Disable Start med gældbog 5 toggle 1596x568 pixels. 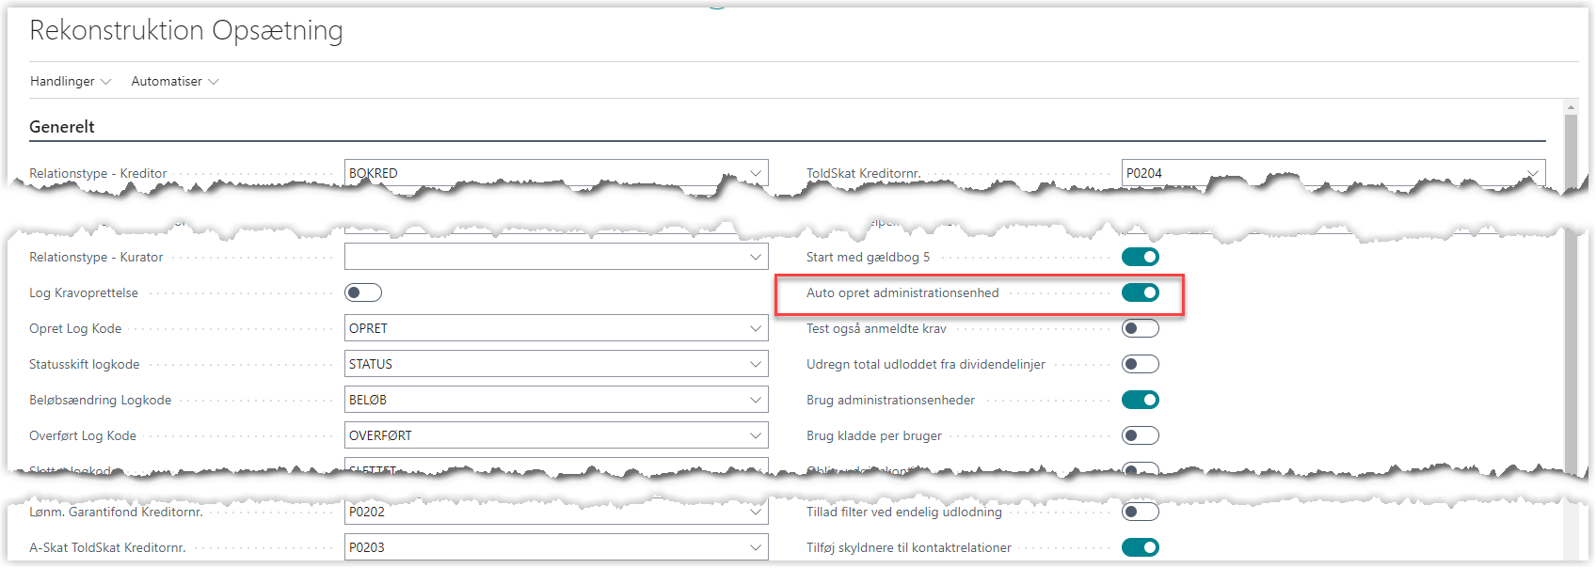pos(1140,257)
